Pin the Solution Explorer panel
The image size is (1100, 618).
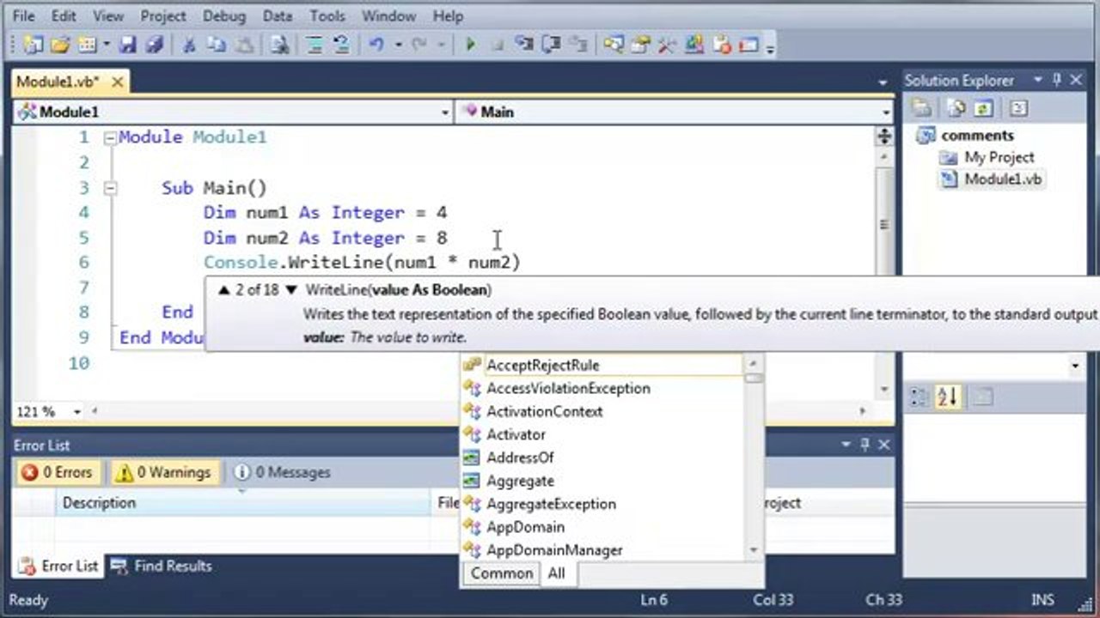[1058, 80]
